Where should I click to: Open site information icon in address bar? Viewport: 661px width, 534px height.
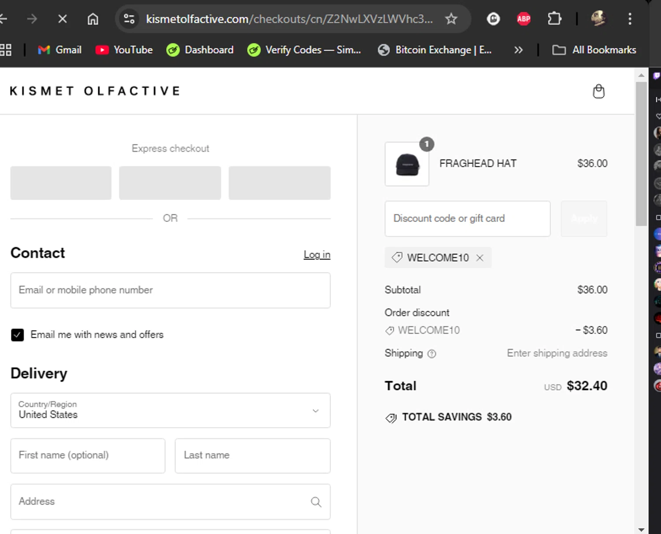click(129, 19)
